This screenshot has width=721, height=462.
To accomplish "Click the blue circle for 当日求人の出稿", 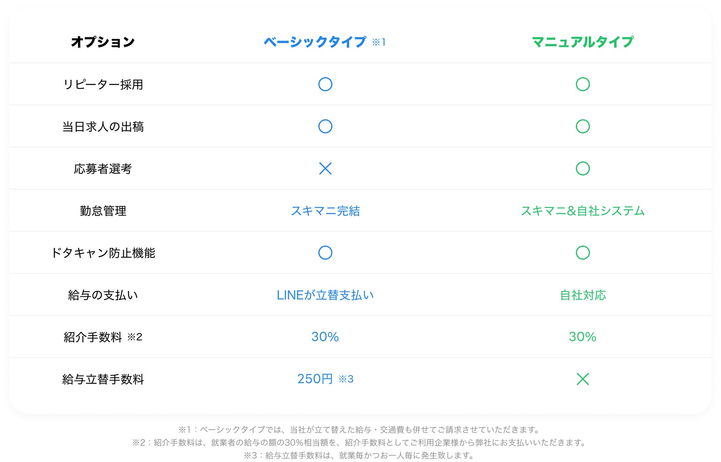I will (x=325, y=126).
